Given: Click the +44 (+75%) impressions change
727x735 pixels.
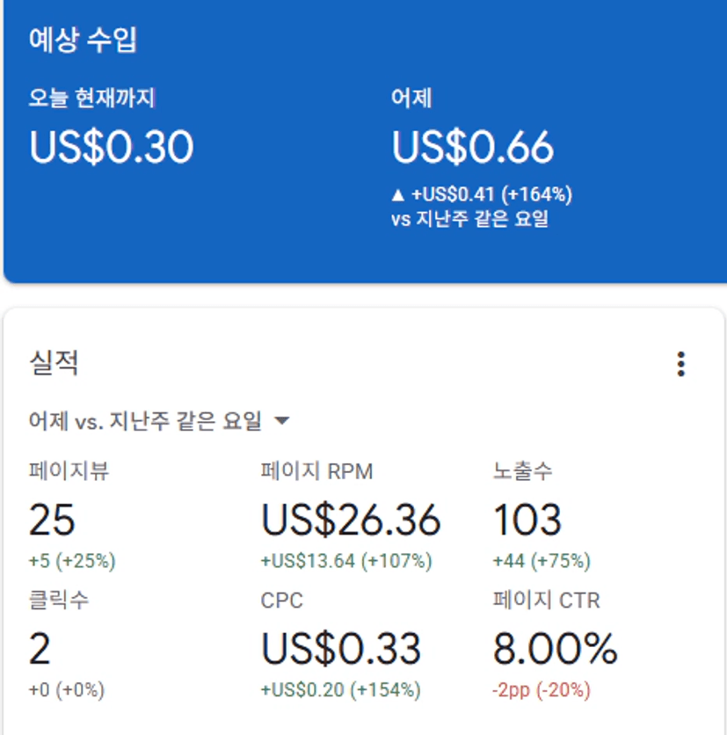Looking at the screenshot, I should click(542, 561).
